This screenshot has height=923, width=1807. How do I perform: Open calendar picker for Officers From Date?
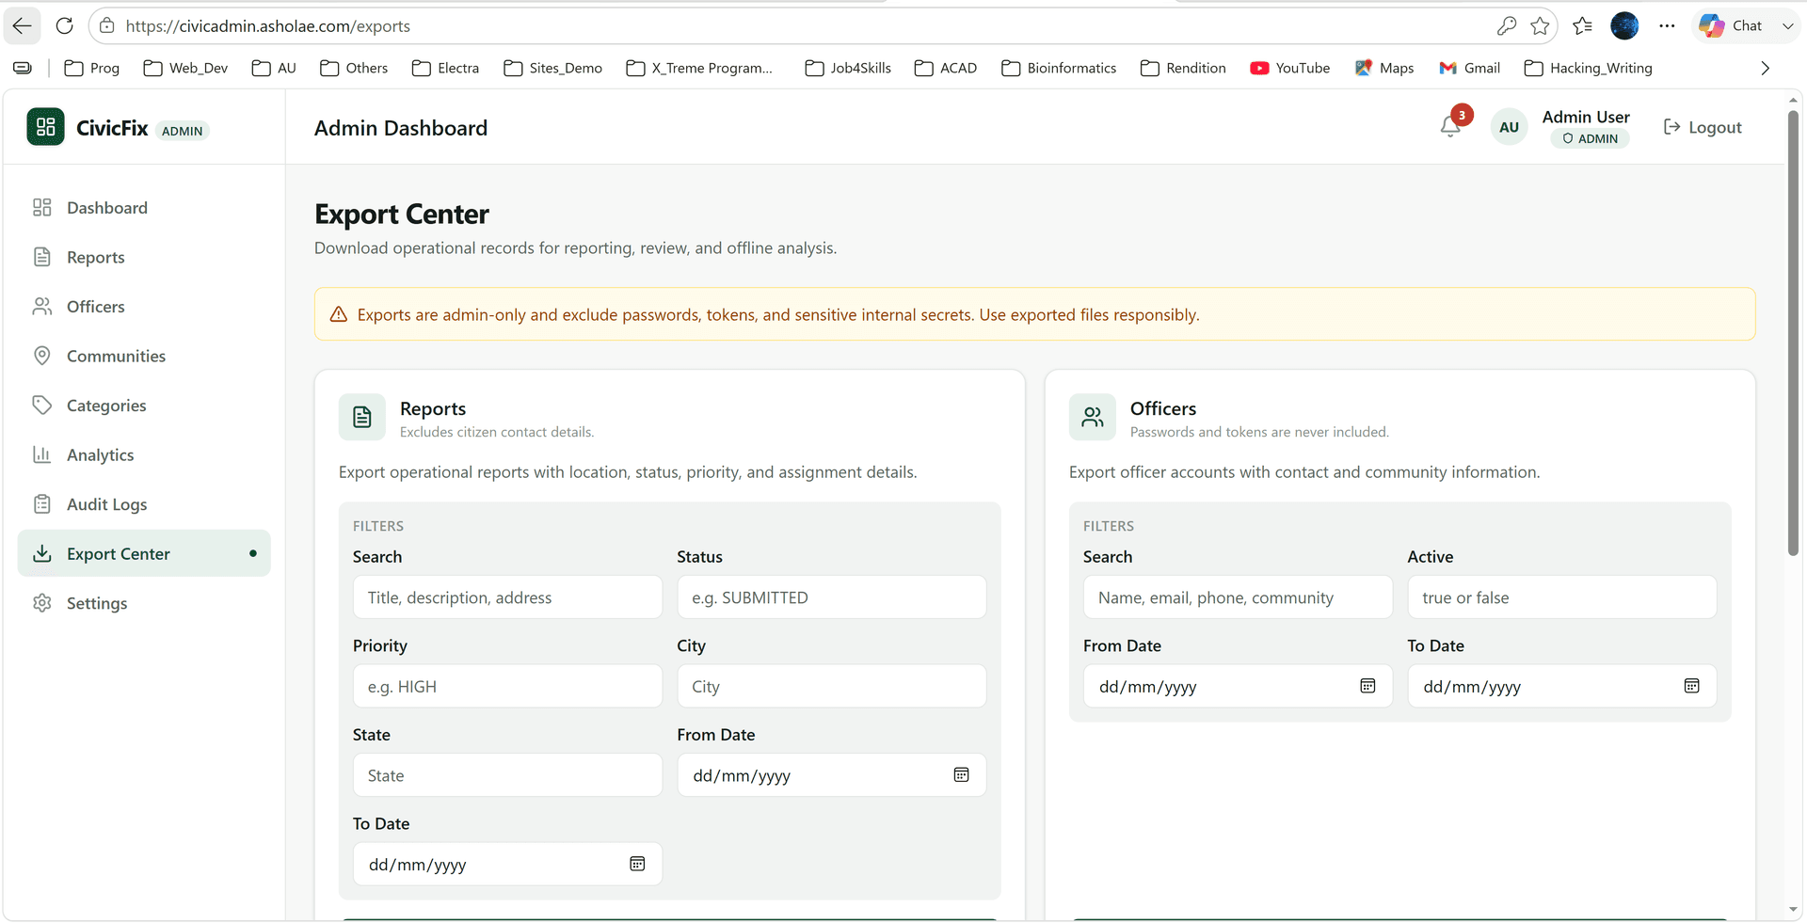click(1367, 686)
